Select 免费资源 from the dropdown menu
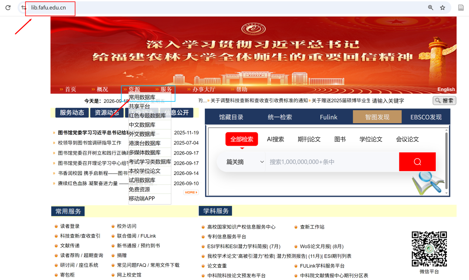469x280 pixels. click(150, 189)
